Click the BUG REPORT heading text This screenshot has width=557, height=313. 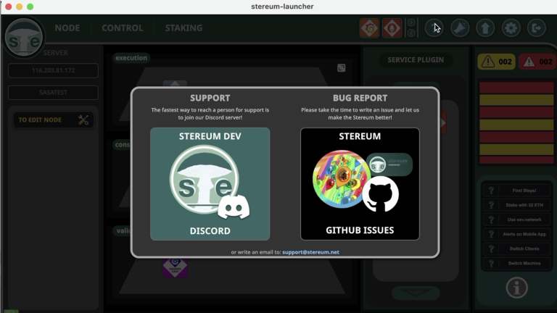pos(360,98)
